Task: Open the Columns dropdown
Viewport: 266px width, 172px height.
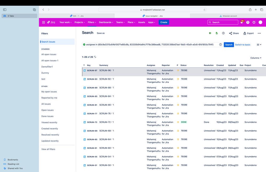Action: pos(255,58)
